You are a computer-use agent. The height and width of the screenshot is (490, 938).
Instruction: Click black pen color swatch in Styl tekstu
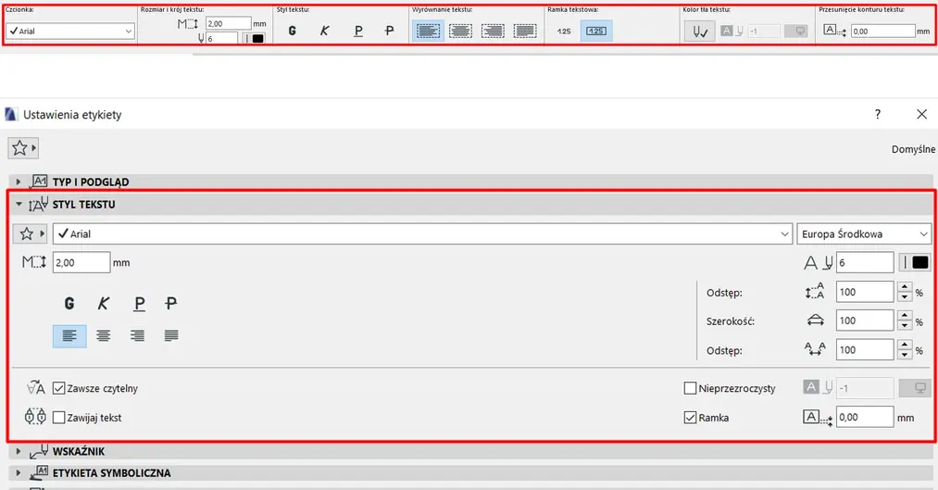[x=920, y=262]
